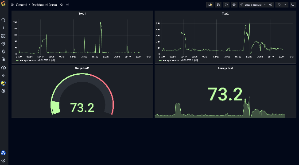Open the cloud upload icon in sidebar
The height and width of the screenshot is (165, 299).
tap(3, 67)
